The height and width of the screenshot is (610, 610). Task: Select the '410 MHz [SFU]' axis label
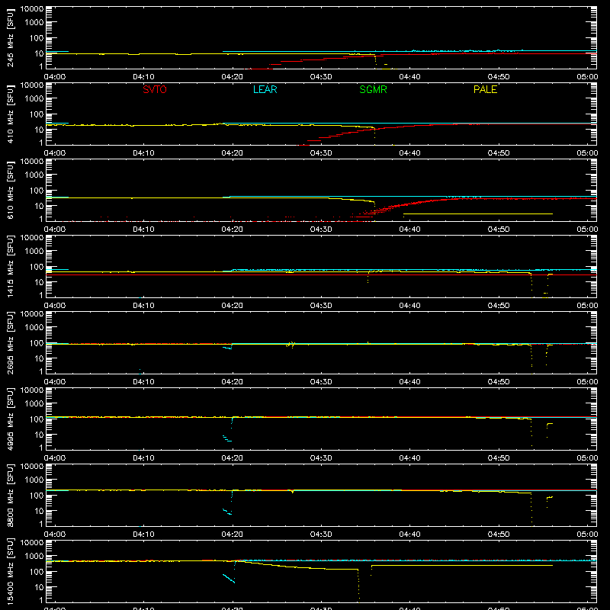pos(11,114)
